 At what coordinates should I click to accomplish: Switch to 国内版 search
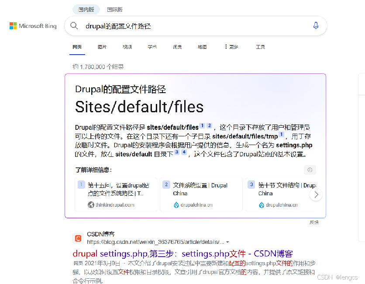point(86,10)
